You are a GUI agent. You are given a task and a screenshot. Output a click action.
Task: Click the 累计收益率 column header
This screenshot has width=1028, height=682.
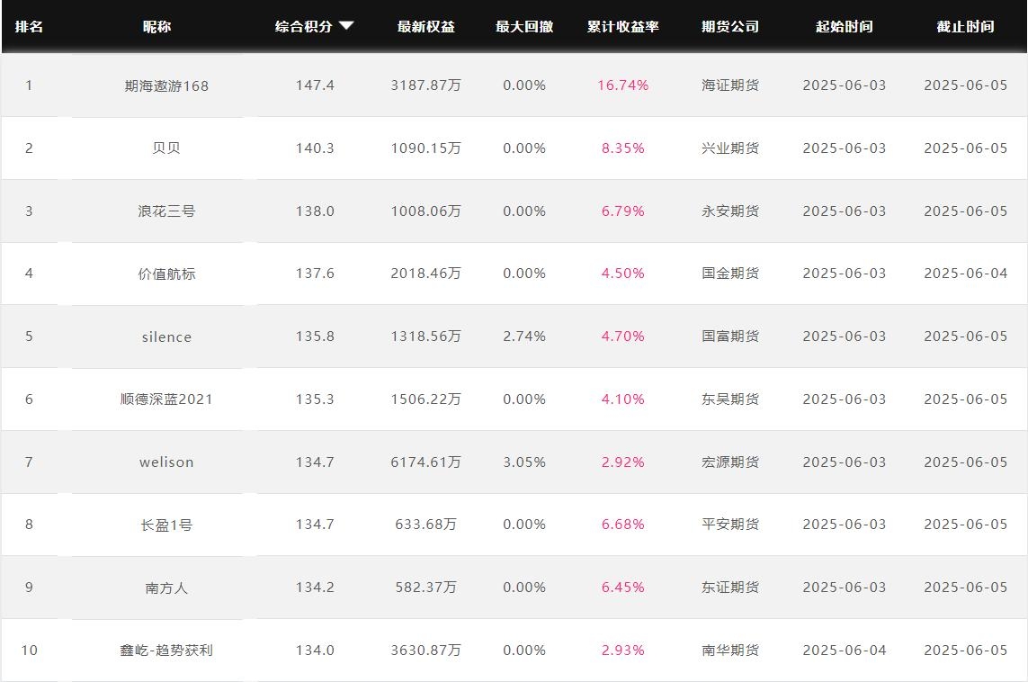tap(623, 27)
